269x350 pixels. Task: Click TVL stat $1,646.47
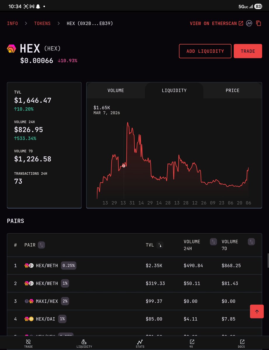[x=33, y=101]
